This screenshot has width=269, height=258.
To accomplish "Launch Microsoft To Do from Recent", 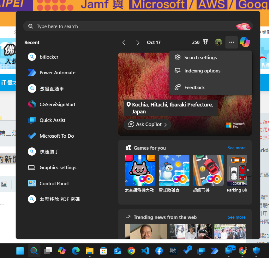I will (x=51, y=136).
